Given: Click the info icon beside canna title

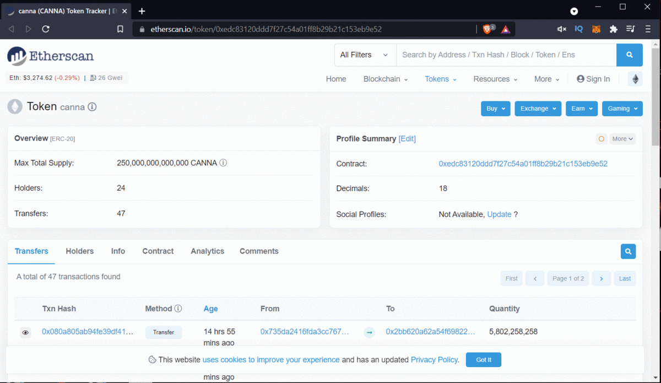Looking at the screenshot, I should point(93,107).
